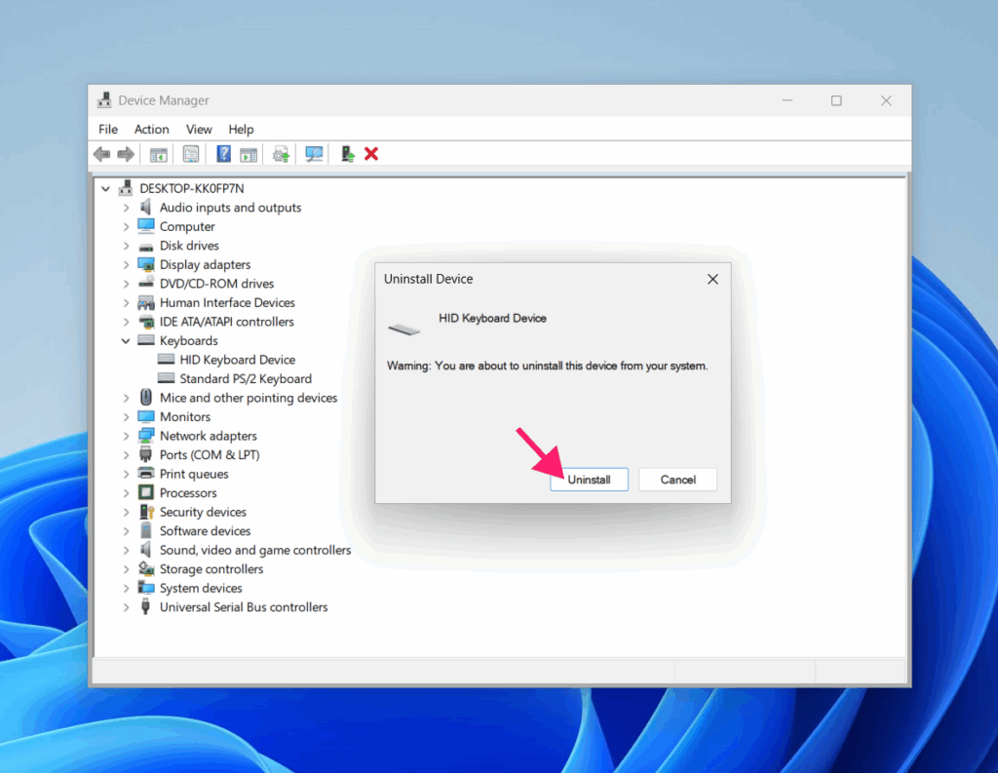Click the Monitors category icon
This screenshot has width=998, height=773.
[146, 416]
